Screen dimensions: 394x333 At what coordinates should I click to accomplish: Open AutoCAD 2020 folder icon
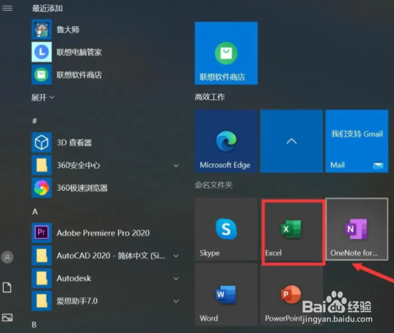(x=42, y=256)
